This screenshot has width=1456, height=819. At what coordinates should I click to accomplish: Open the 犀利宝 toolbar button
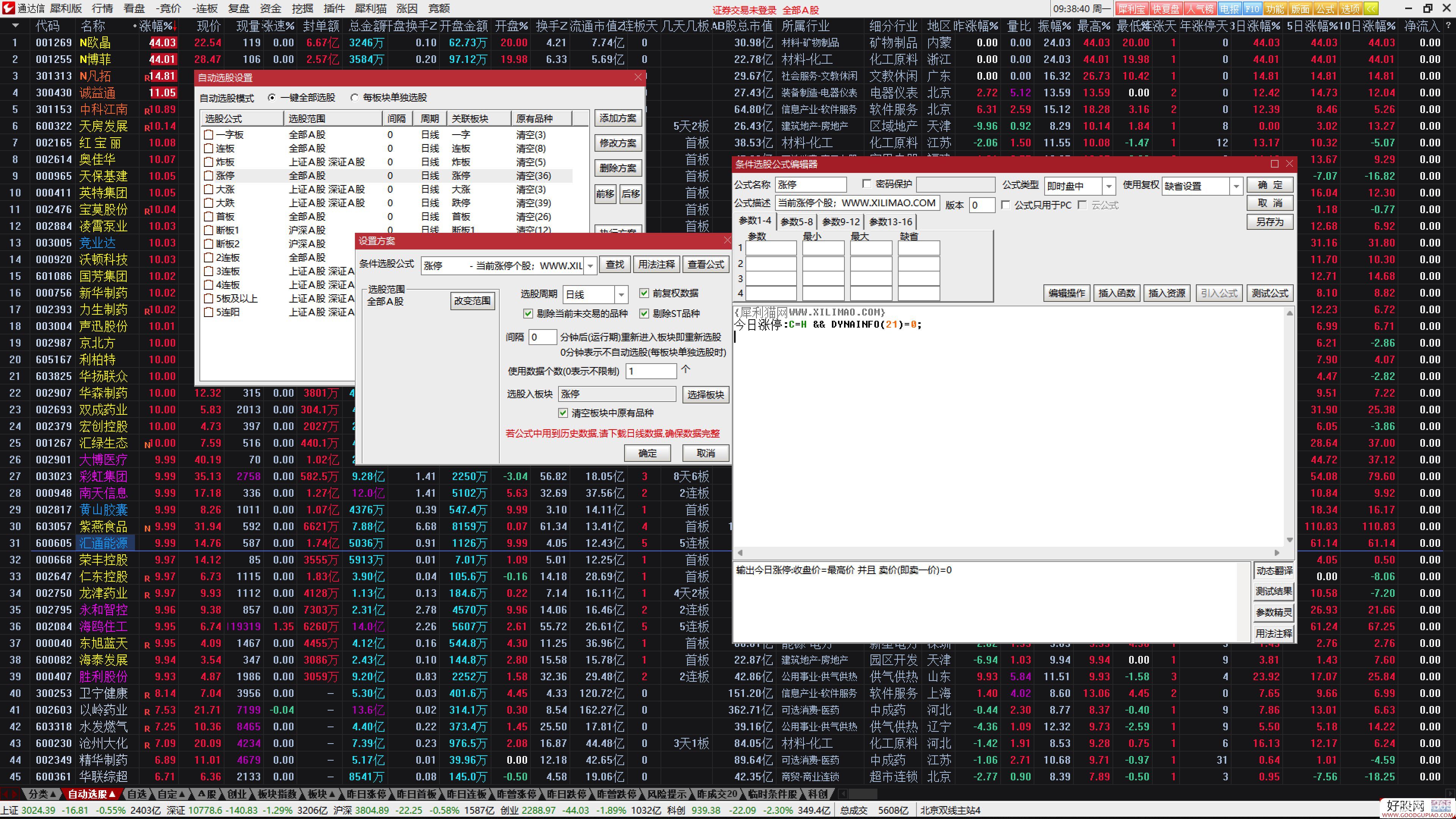(1131, 8)
